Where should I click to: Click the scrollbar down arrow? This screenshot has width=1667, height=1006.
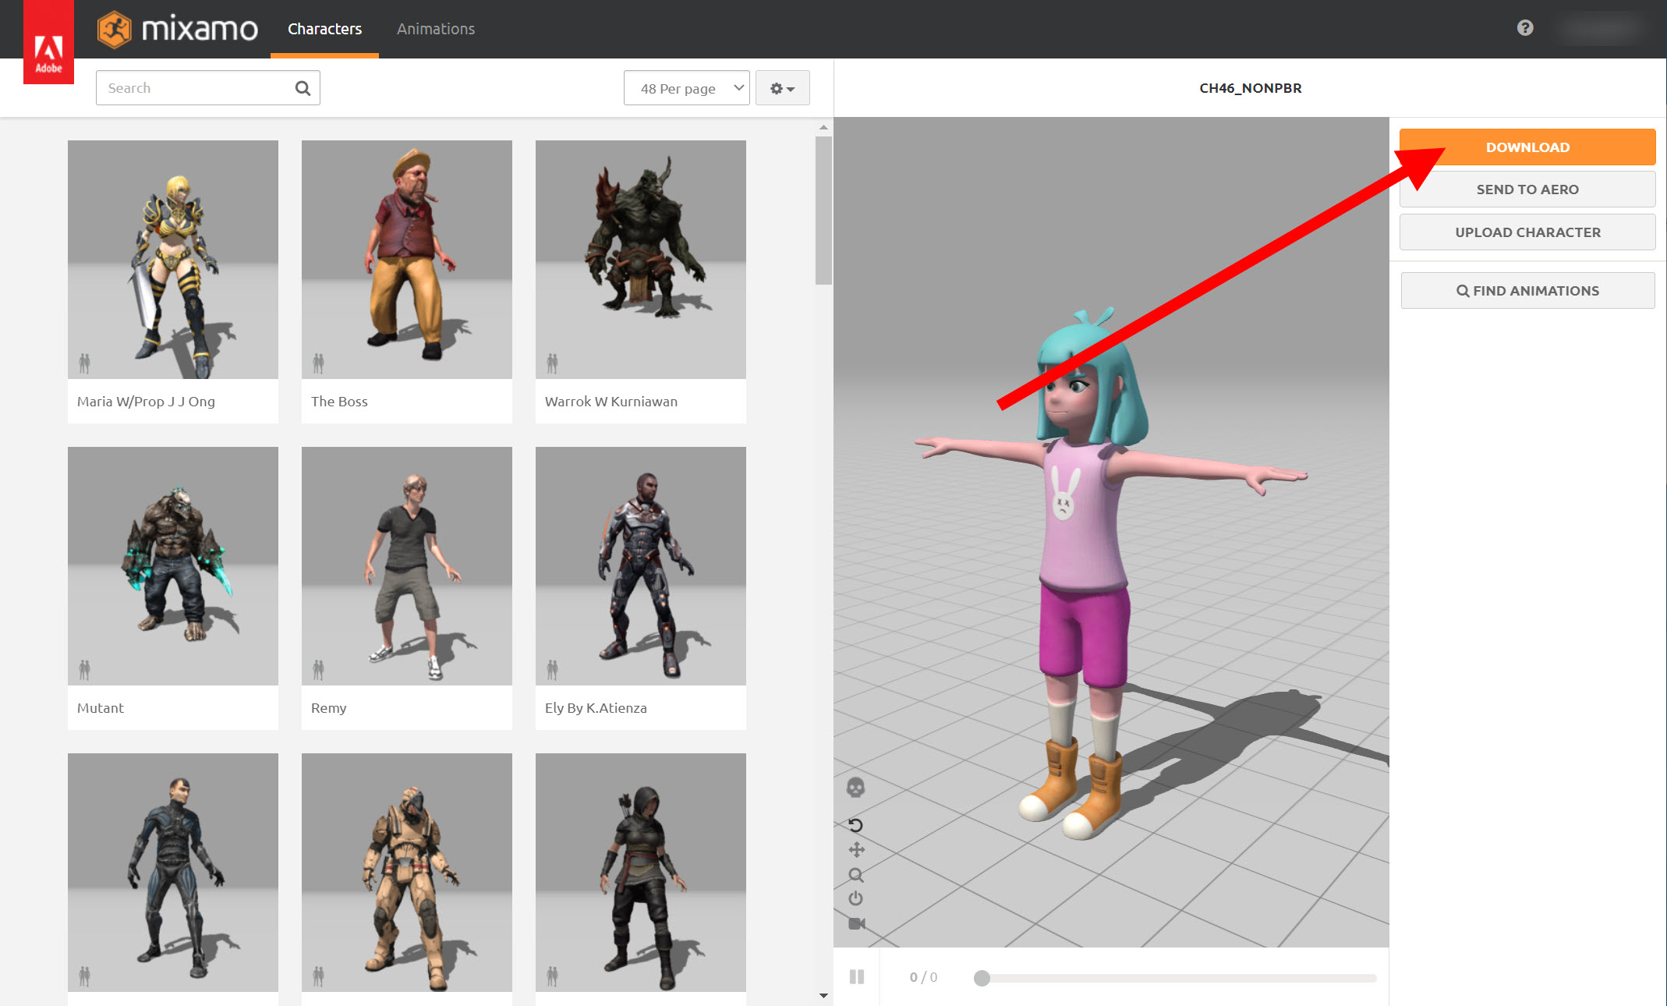click(x=823, y=995)
